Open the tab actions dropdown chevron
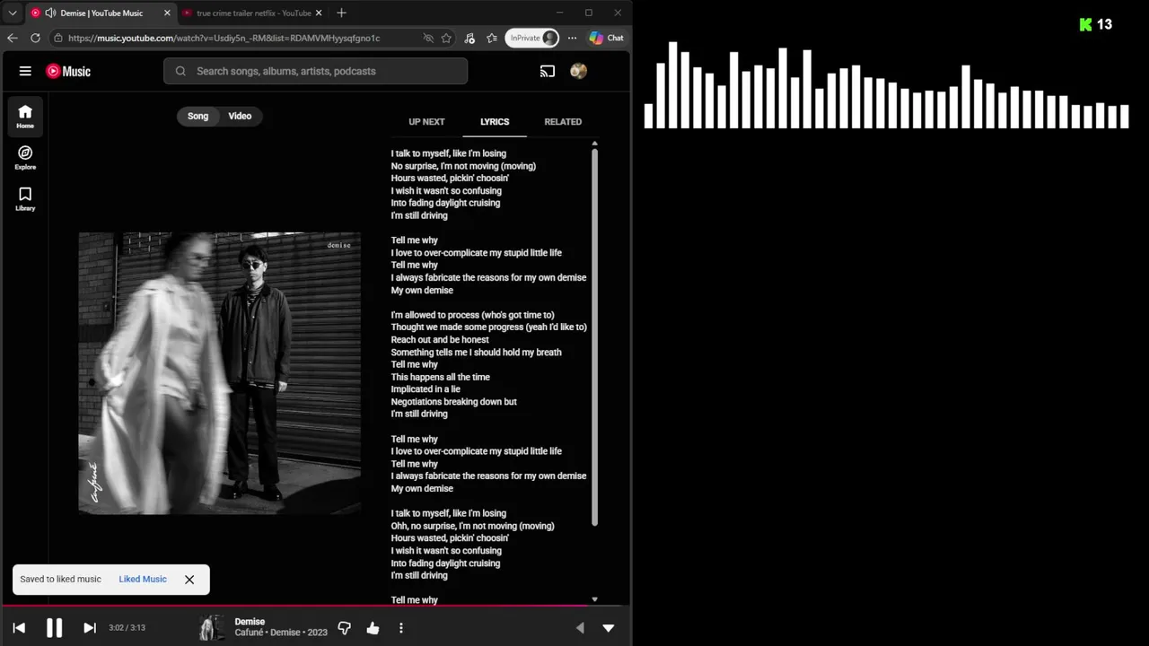 (x=13, y=13)
